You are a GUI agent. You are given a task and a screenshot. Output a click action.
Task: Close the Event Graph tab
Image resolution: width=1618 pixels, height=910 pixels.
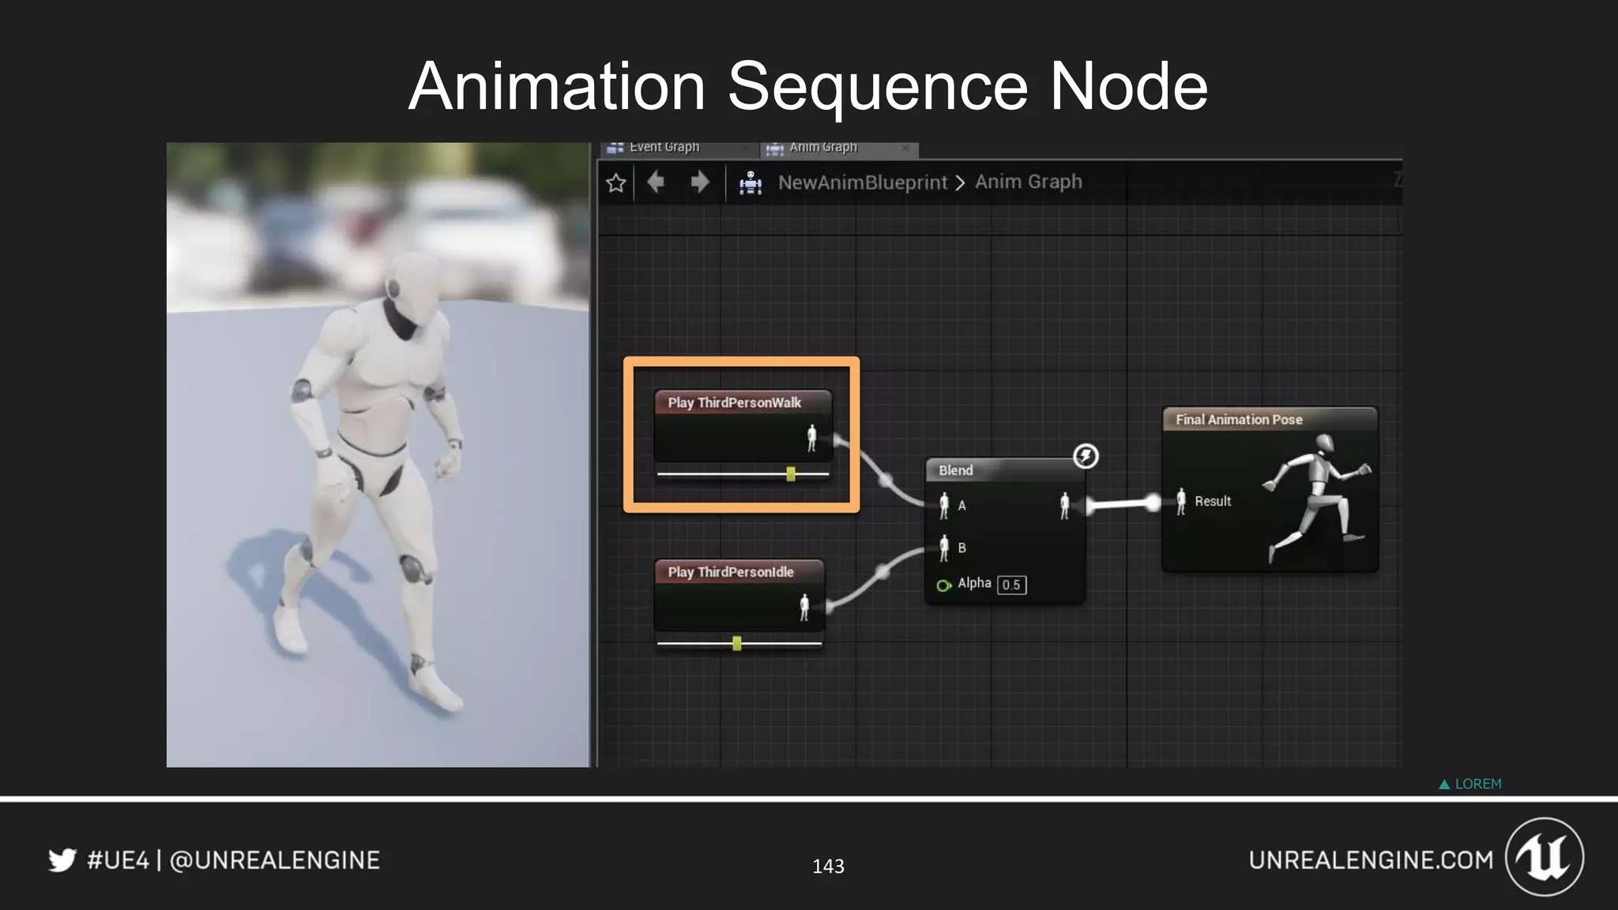pyautogui.click(x=745, y=148)
